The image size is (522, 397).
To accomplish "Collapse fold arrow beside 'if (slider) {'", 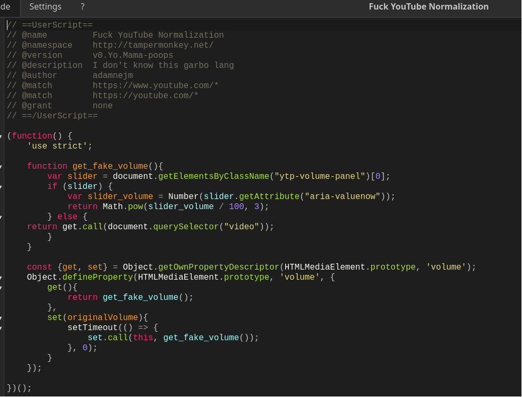I will 2,187.
